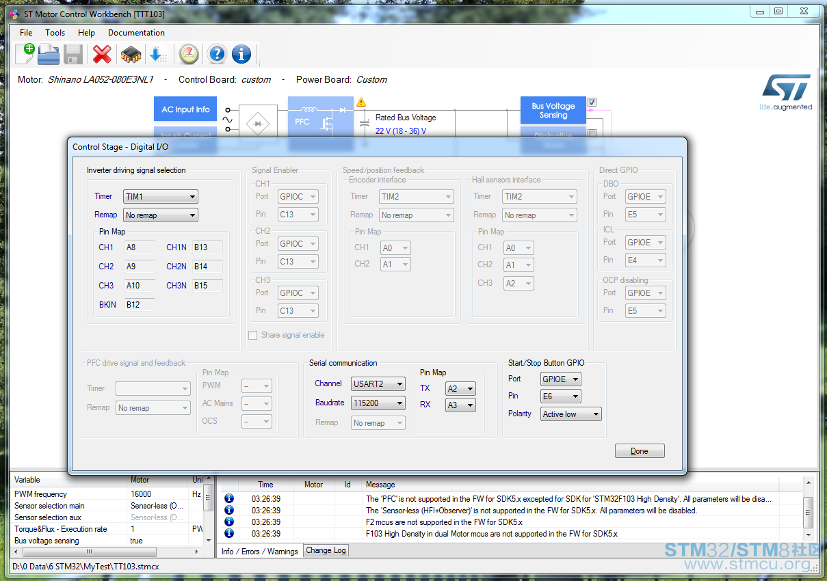Select the Sensor selection main row
Screen dimensions: 827x581
107,506
